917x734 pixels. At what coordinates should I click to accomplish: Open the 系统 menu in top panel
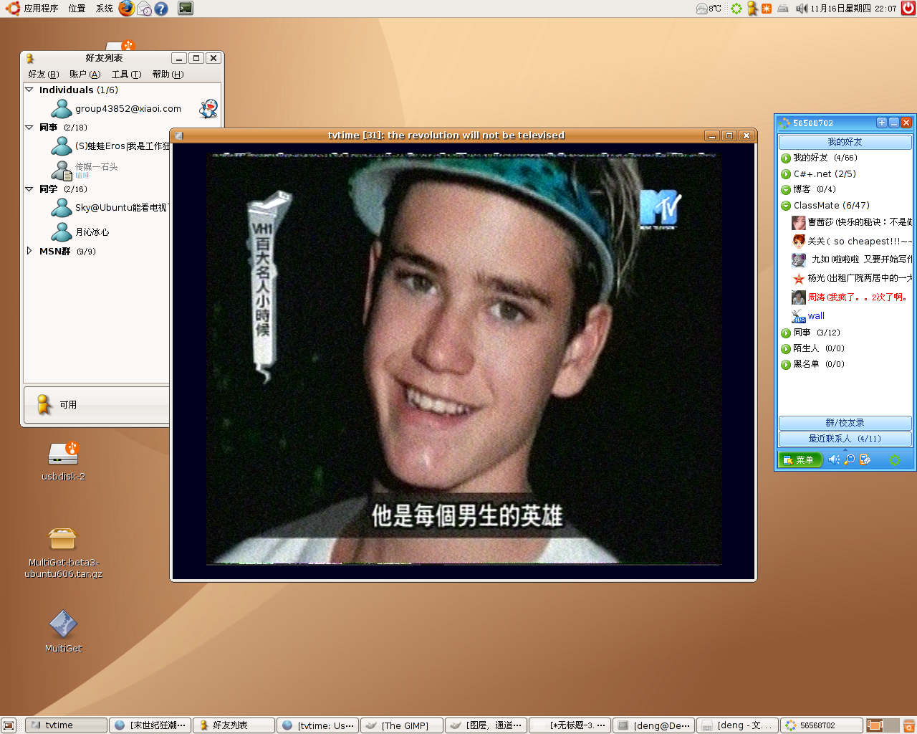105,9
